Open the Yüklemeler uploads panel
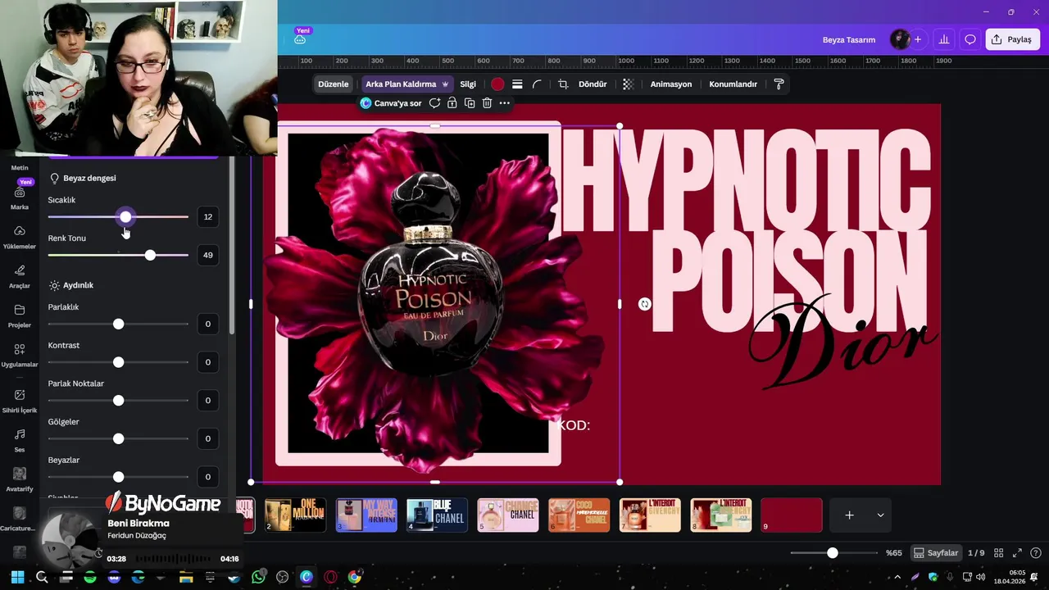This screenshot has height=590, width=1049. (20, 237)
